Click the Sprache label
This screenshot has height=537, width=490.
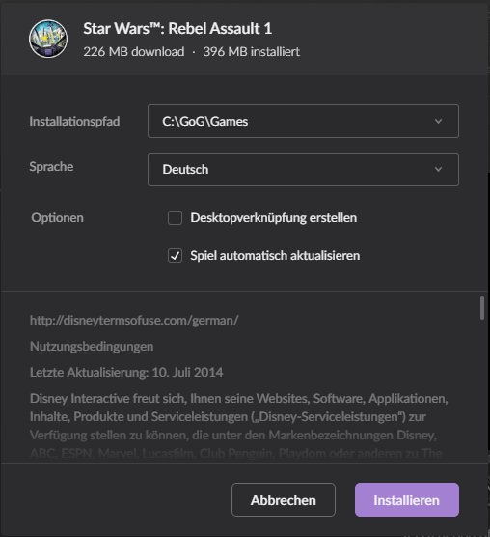click(51, 167)
